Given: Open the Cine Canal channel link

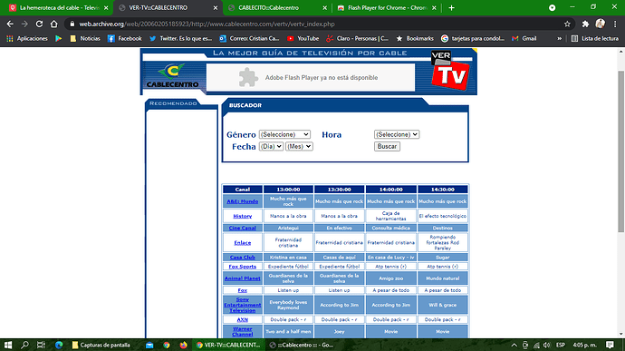Looking at the screenshot, I should tap(243, 228).
